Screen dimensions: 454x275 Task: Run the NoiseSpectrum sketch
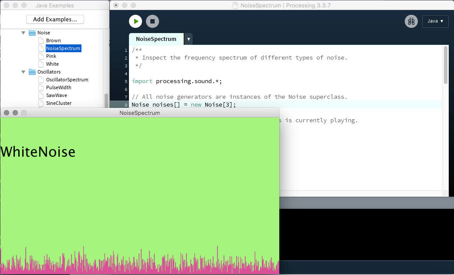click(135, 21)
